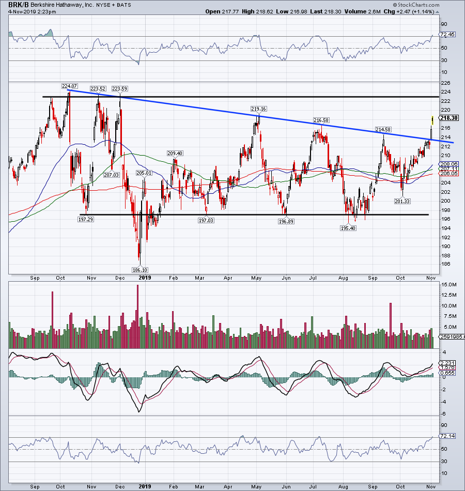Click the 223.59 price peak label
465x491 pixels.
[x=120, y=88]
